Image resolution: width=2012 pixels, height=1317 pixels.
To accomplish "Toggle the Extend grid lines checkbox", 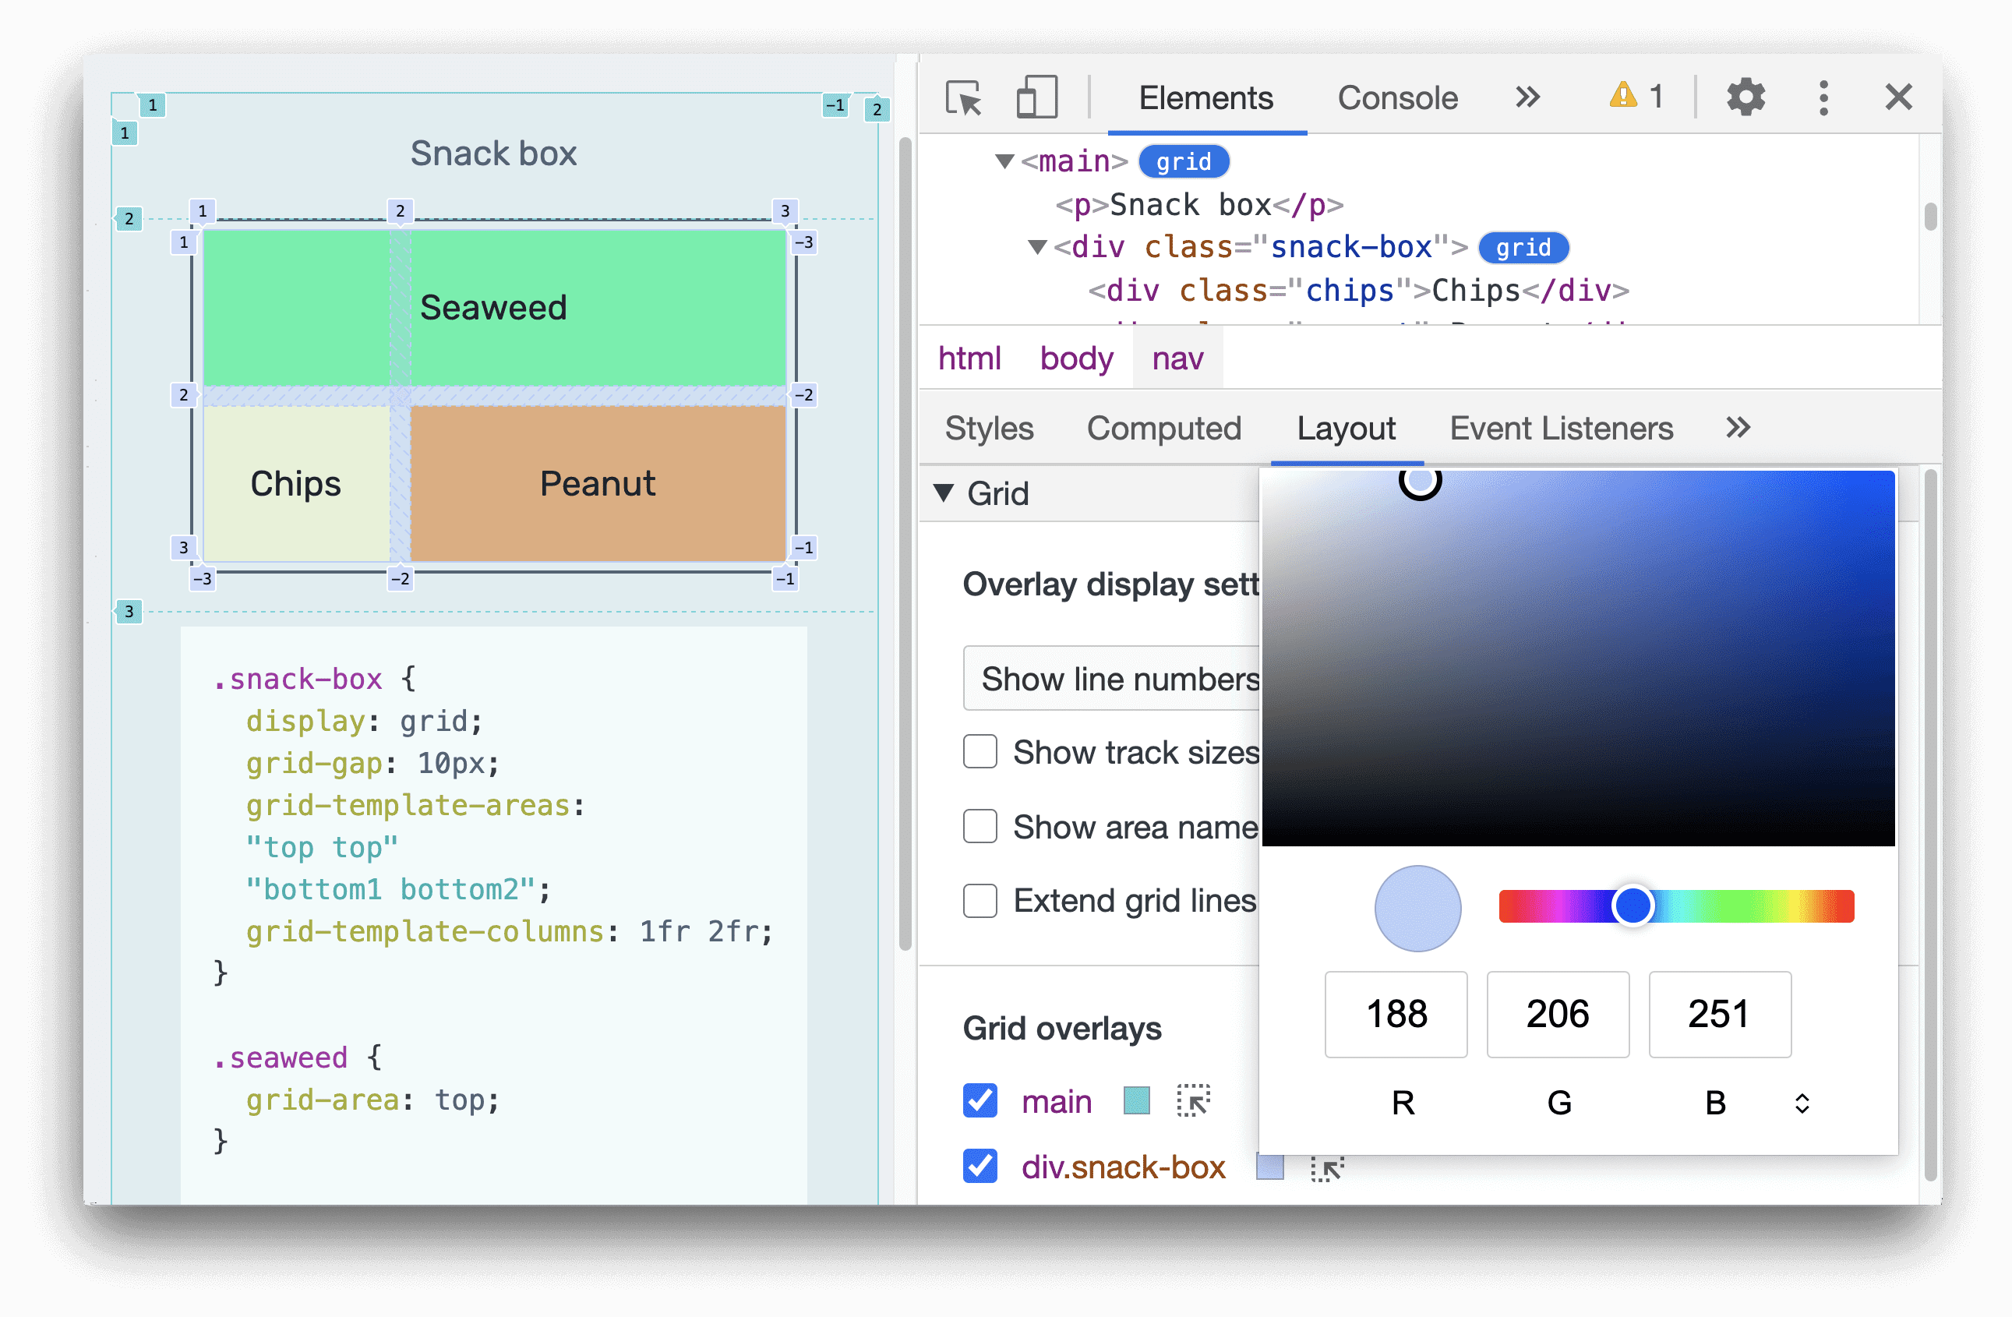I will (x=977, y=901).
